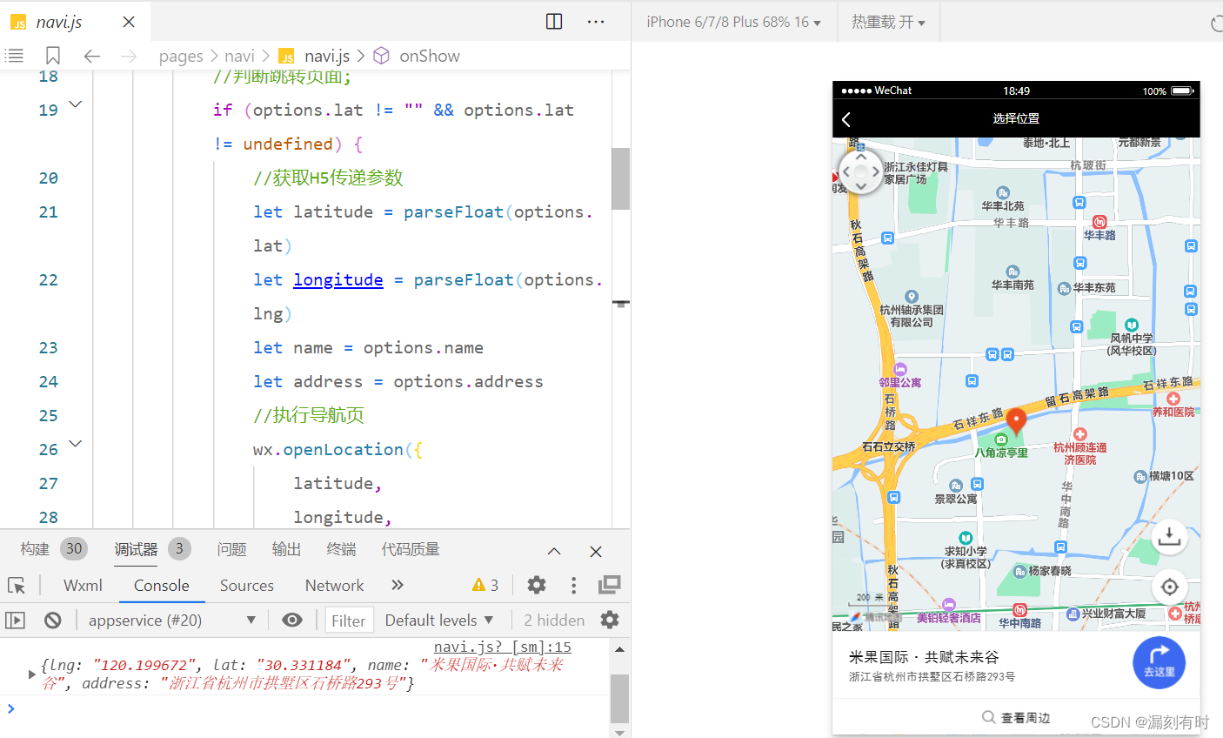Viewport: 1223px width, 738px height.
Task: Click the 米果国际 · 共赋未来谷 location title
Action: 924,657
